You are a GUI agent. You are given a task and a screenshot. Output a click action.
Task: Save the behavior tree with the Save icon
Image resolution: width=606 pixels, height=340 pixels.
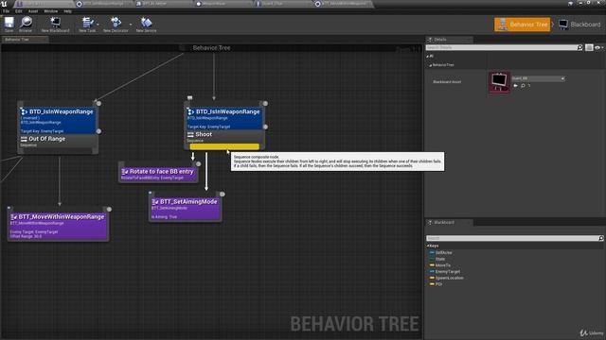[9, 24]
